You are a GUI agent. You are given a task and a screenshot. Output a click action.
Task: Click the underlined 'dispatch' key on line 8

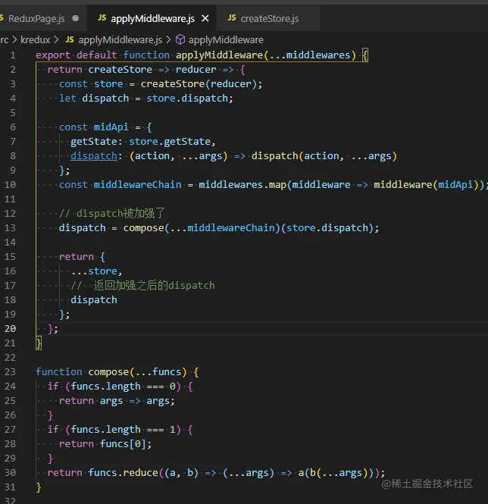[x=94, y=156]
